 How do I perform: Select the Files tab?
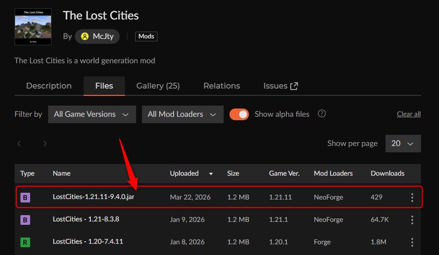click(104, 86)
